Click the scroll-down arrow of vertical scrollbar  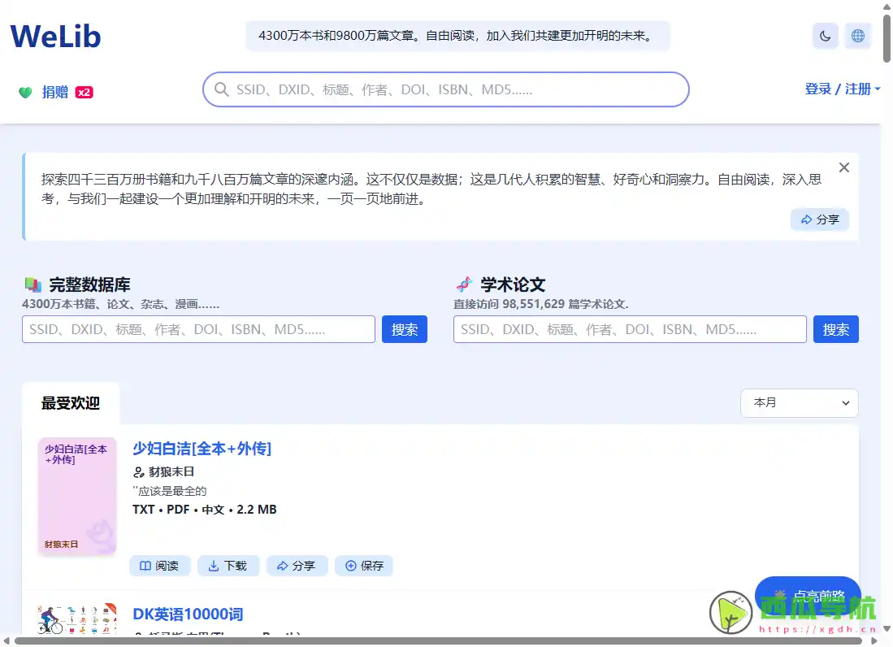(886, 629)
